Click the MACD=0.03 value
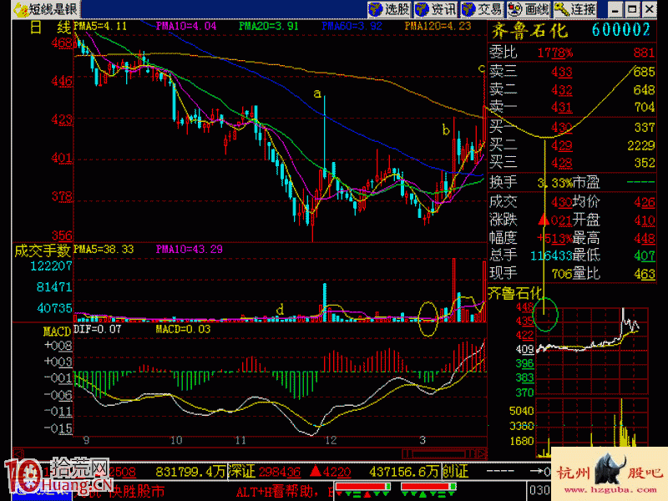This screenshot has width=668, height=501. pos(183,329)
